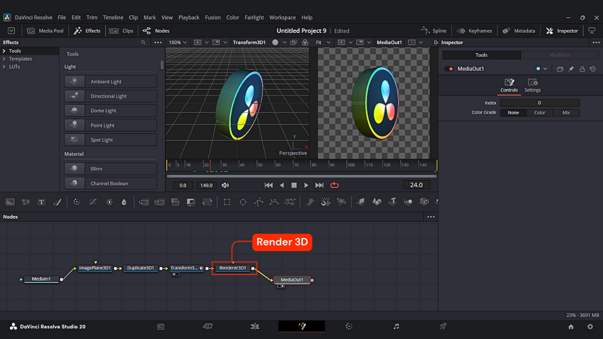The height and width of the screenshot is (339, 603).
Task: Click the playback scrub bar below the ruler
Action: 301,176
